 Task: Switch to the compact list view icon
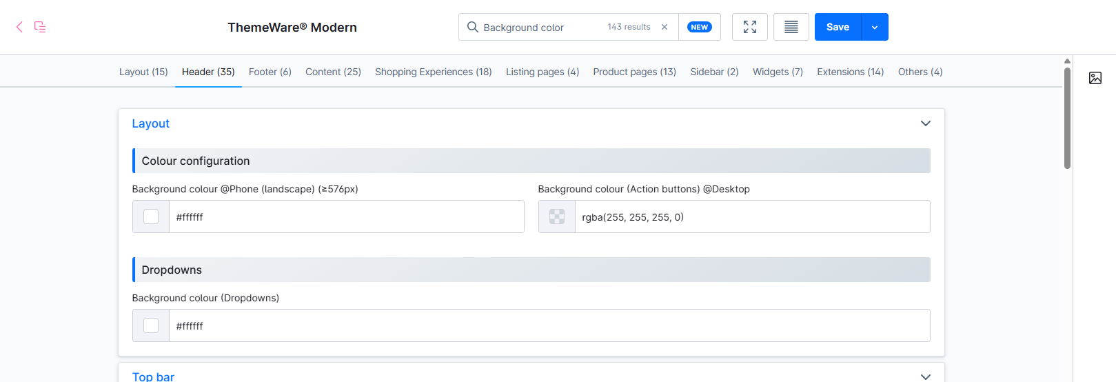[x=791, y=27]
